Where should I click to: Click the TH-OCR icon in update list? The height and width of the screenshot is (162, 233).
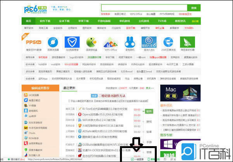[x=80, y=150]
